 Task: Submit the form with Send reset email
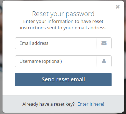(63, 79)
